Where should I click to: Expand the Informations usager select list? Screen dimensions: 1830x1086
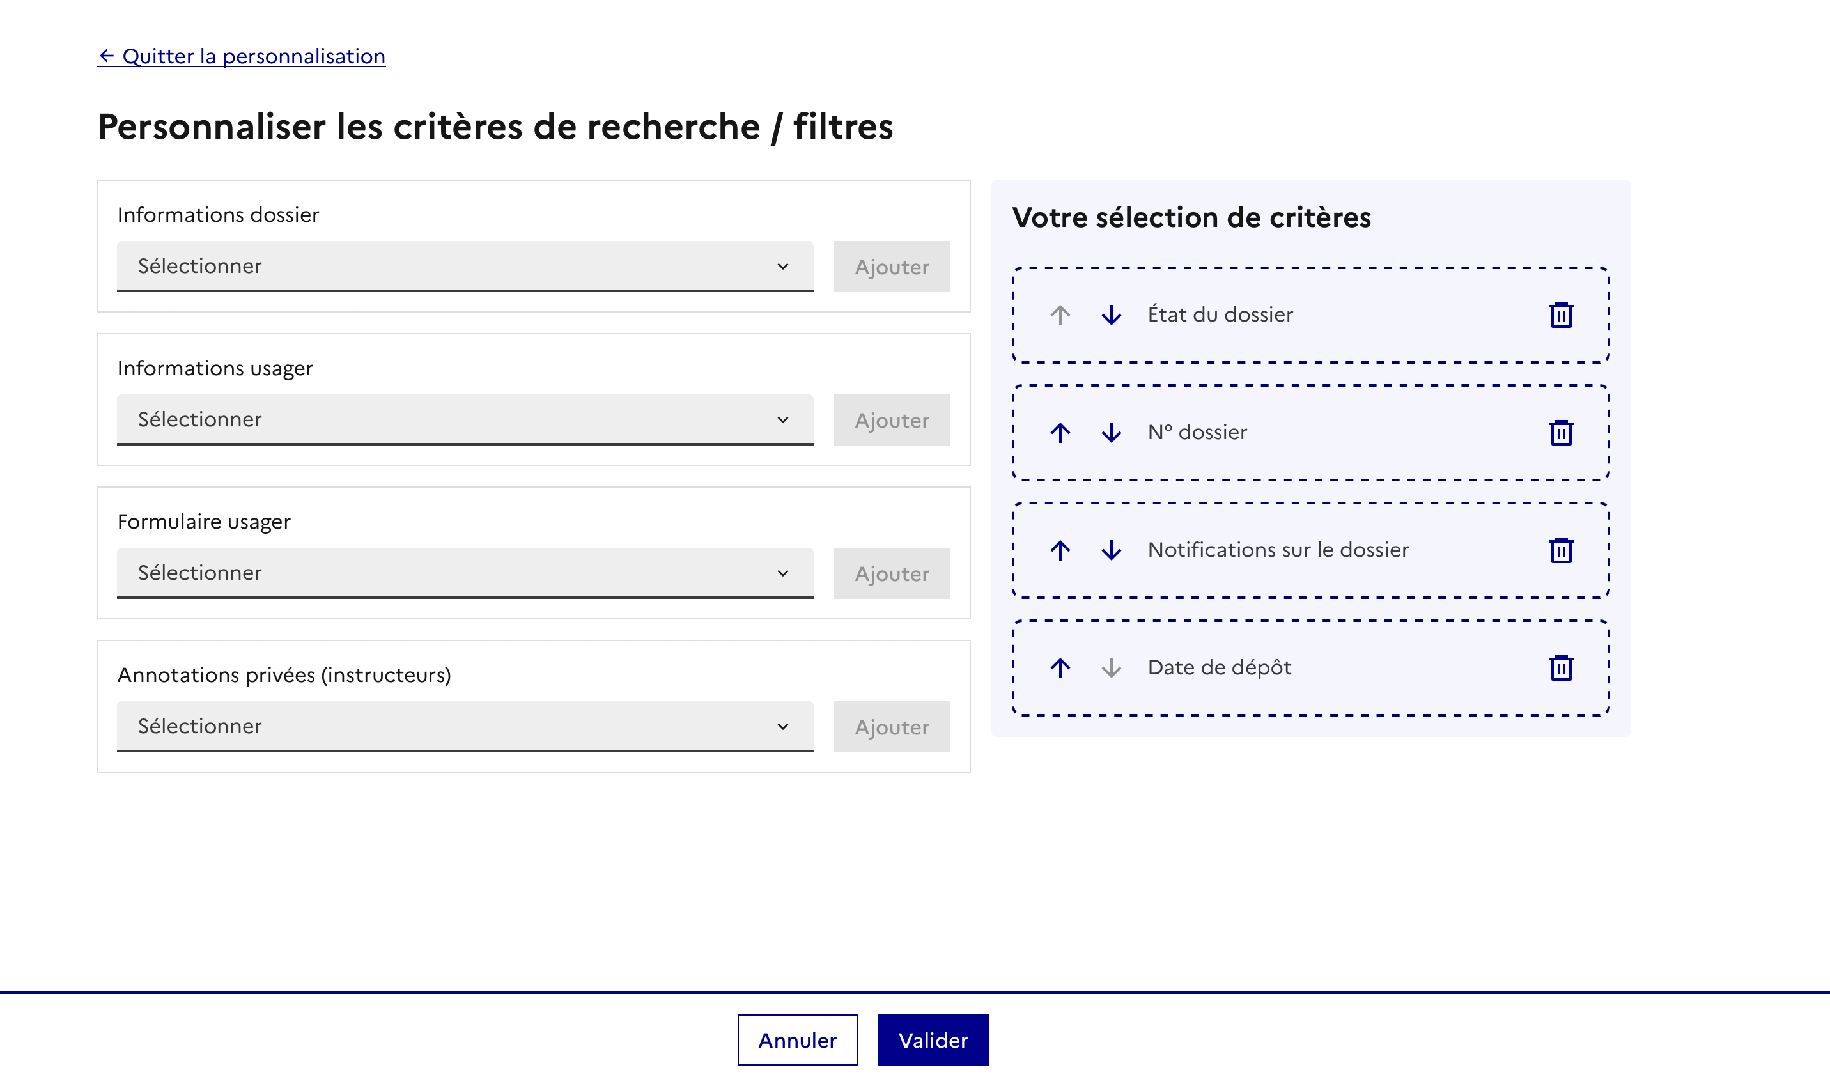tap(465, 420)
